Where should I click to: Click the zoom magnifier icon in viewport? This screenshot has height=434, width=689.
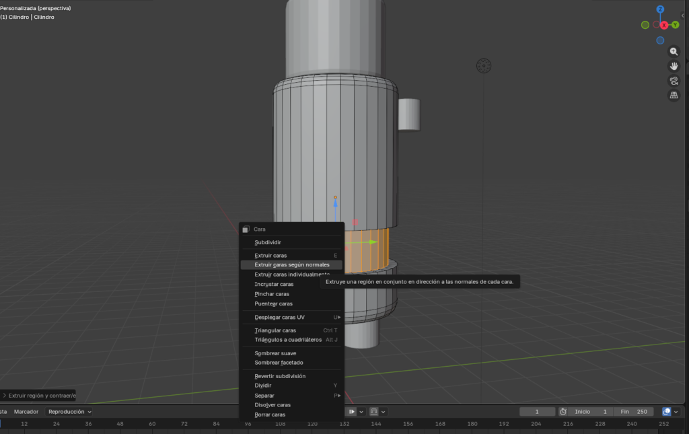click(x=674, y=51)
